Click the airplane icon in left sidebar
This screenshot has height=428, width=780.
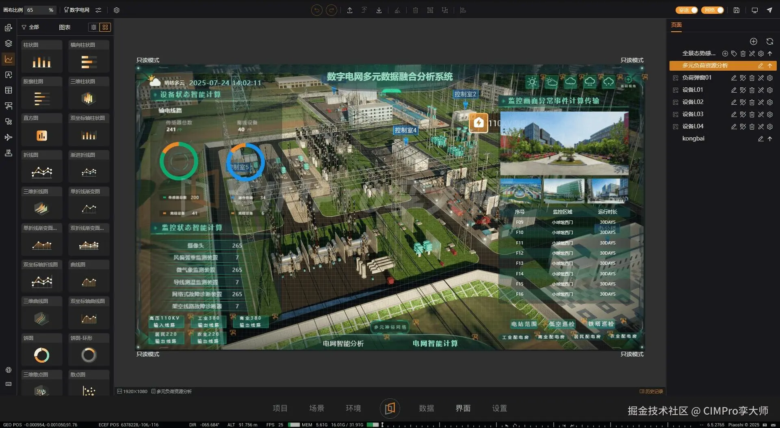[9, 137]
